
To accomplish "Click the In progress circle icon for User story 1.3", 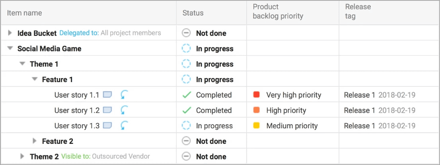I will (x=186, y=126).
